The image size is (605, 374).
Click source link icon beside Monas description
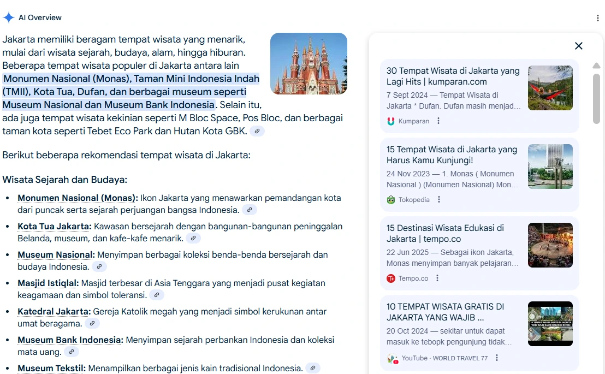tap(250, 210)
